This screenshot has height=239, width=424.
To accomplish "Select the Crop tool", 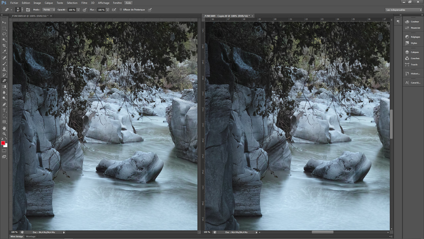I will [x=4, y=45].
